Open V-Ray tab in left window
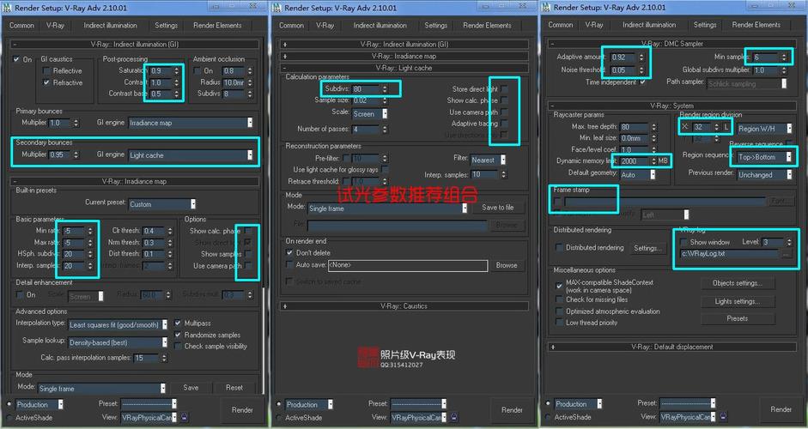 coord(55,25)
